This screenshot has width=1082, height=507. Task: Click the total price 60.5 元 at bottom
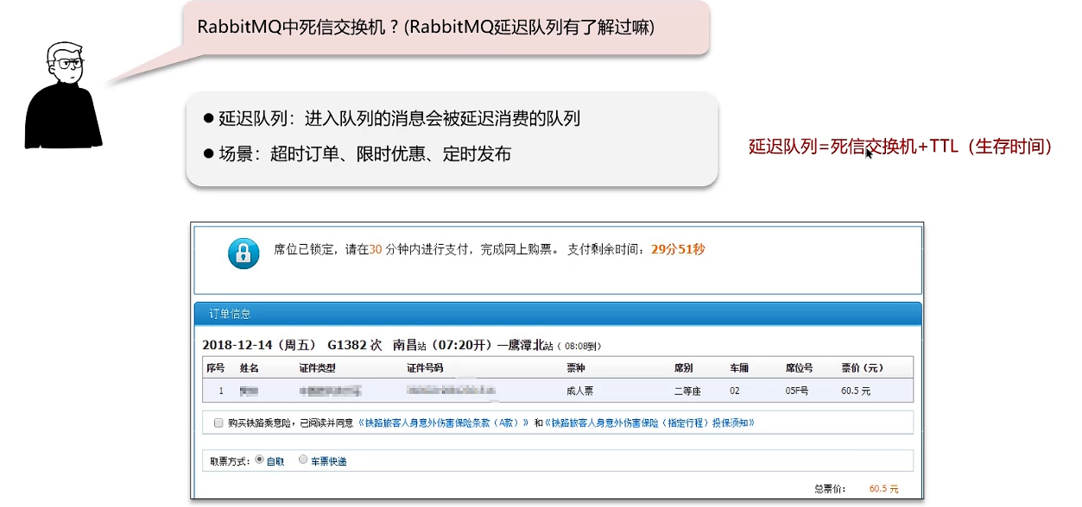[x=883, y=489]
